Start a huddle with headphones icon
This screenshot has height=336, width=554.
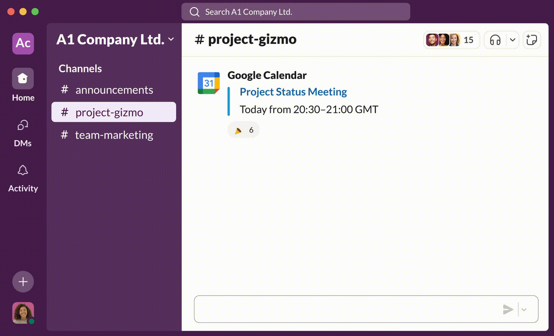coord(495,40)
